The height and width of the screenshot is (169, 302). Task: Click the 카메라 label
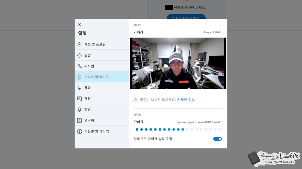point(139,32)
